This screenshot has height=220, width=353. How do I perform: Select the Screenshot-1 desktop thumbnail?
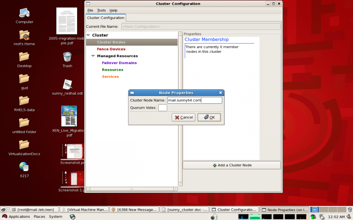(x=72, y=179)
